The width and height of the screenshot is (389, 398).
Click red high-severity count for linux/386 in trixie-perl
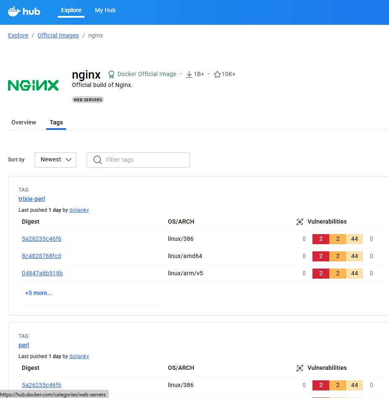(x=321, y=239)
